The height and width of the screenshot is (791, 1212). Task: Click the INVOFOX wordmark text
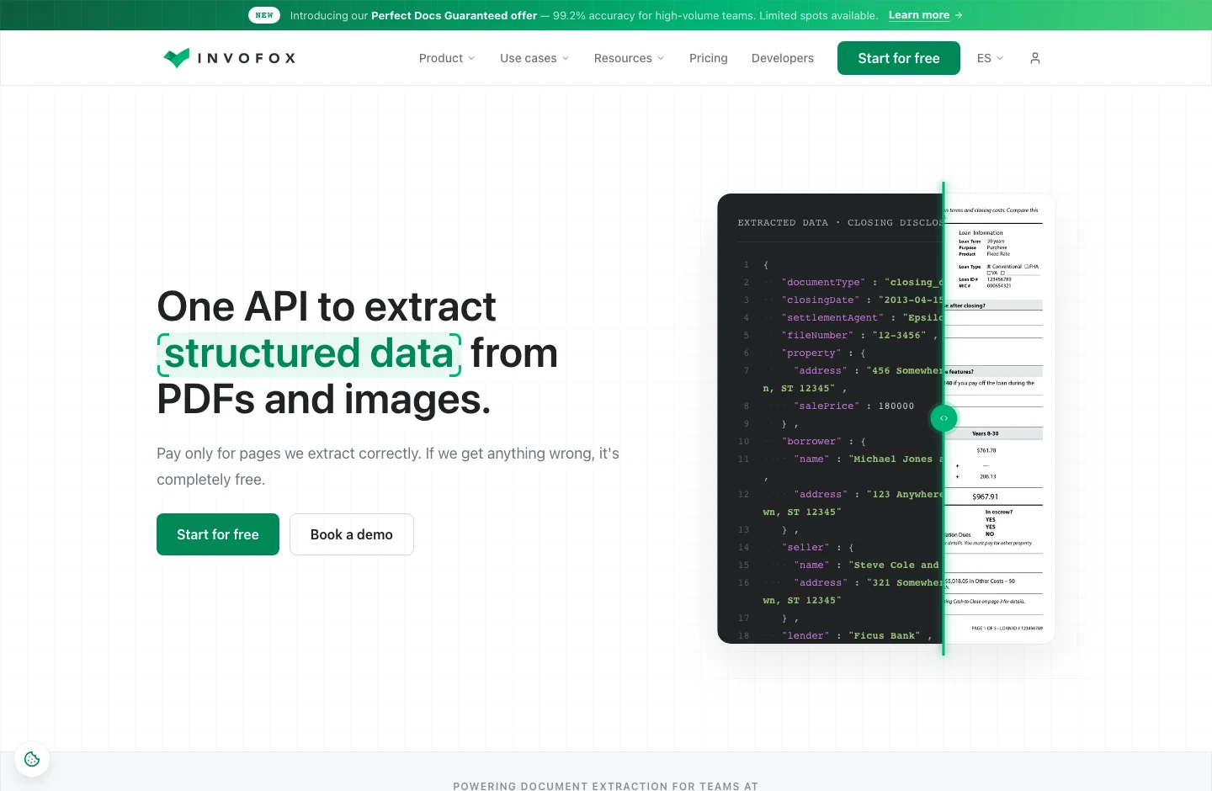coord(247,58)
